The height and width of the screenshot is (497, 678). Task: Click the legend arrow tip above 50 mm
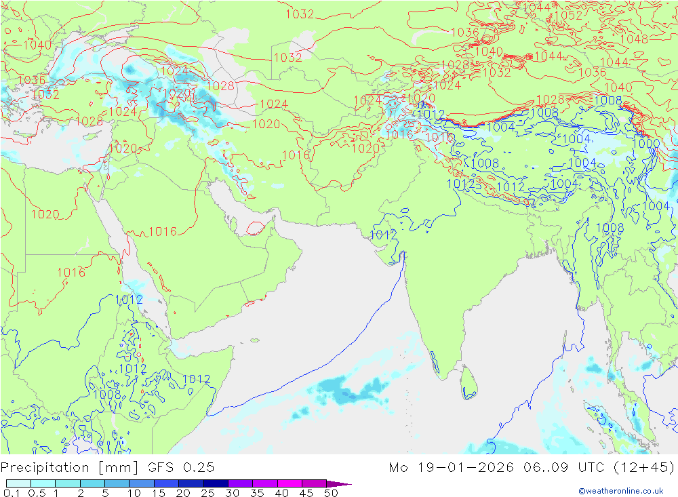(x=340, y=484)
